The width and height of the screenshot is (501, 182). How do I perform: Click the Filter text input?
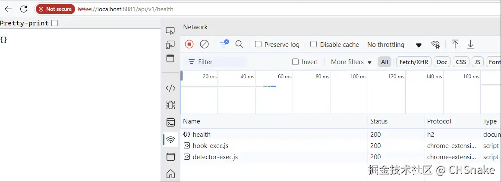click(220, 62)
